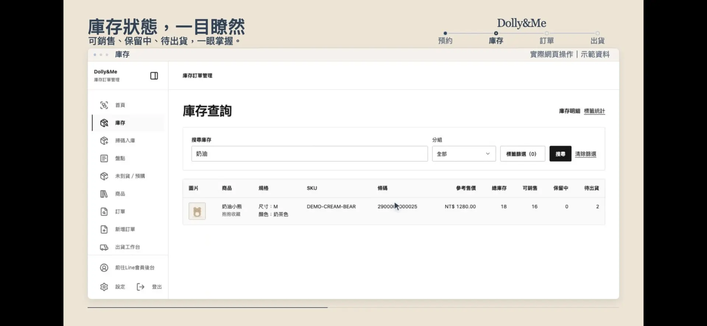The width and height of the screenshot is (707, 326).
Task: Click the 奶油小熊 product name
Action: [232, 207]
